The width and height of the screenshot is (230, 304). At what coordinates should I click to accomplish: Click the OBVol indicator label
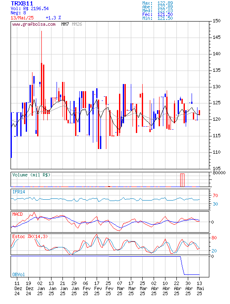[19, 274]
